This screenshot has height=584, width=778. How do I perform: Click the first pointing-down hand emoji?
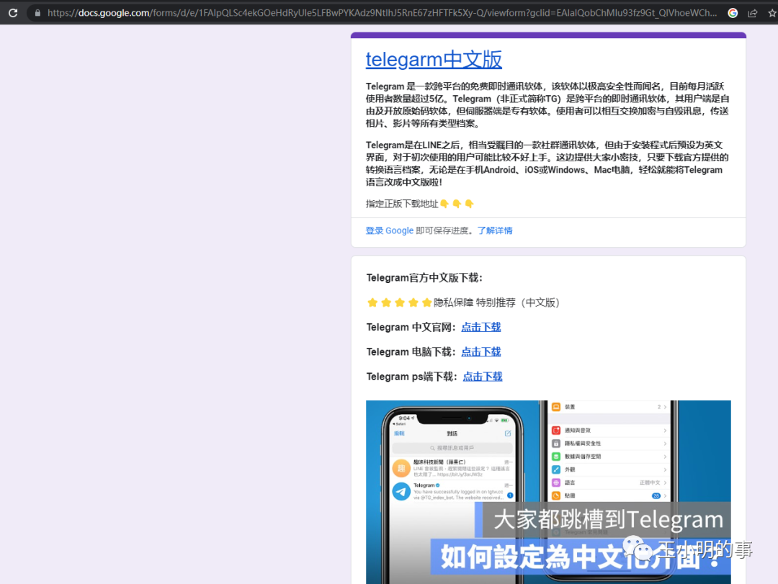(x=444, y=204)
